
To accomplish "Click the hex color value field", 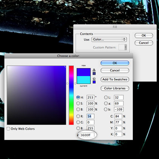I will click(x=87, y=135).
